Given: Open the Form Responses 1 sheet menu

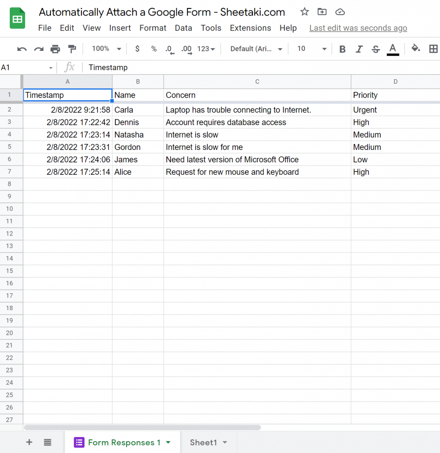Looking at the screenshot, I should coord(167,442).
